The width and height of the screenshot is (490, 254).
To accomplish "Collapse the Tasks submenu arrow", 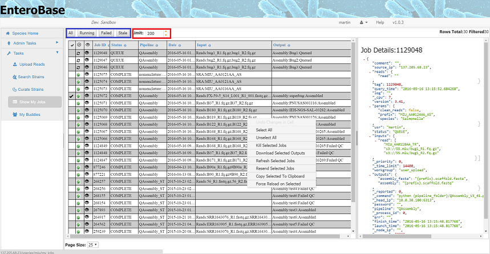I will [57, 53].
